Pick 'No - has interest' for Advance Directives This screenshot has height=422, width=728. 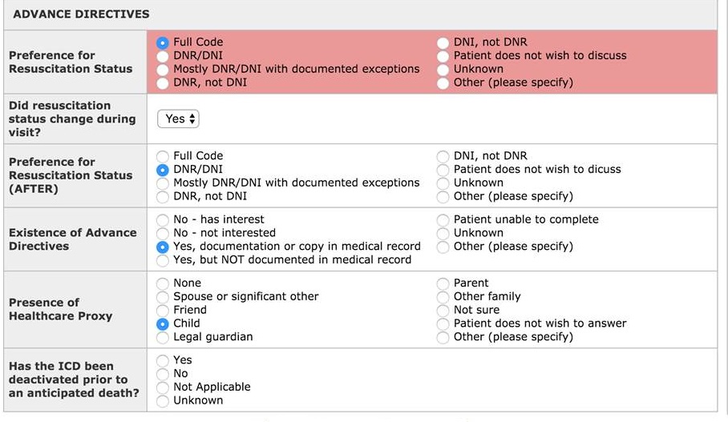click(163, 219)
